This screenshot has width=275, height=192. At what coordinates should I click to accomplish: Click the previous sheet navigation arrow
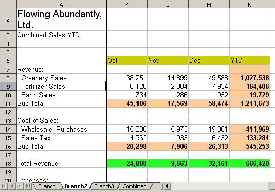point(12,186)
